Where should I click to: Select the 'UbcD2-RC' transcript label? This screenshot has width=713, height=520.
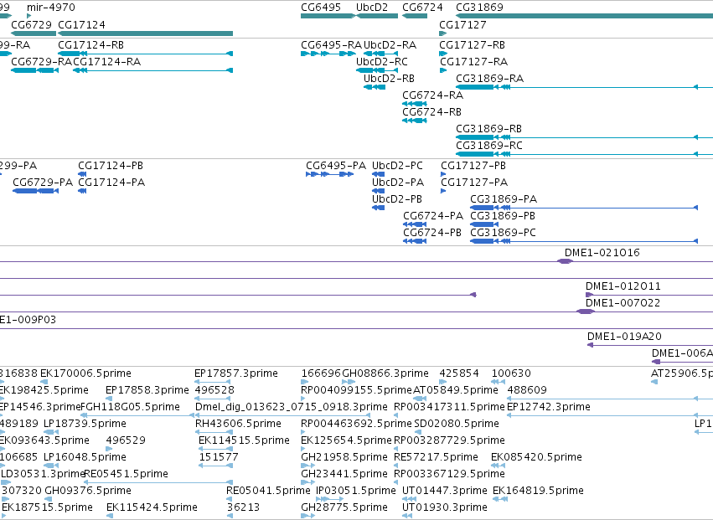coord(382,62)
